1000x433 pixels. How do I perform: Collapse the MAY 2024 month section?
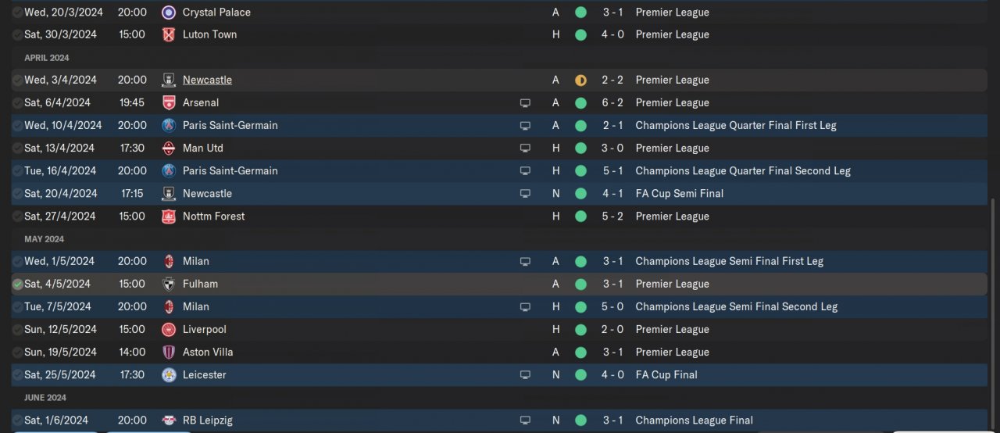pyautogui.click(x=44, y=239)
